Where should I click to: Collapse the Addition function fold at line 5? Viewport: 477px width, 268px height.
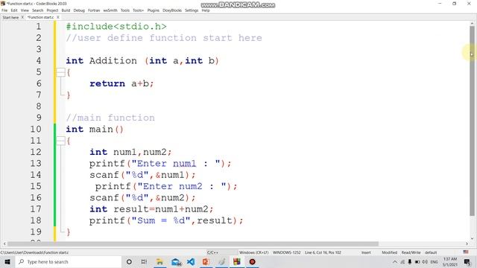61,72
